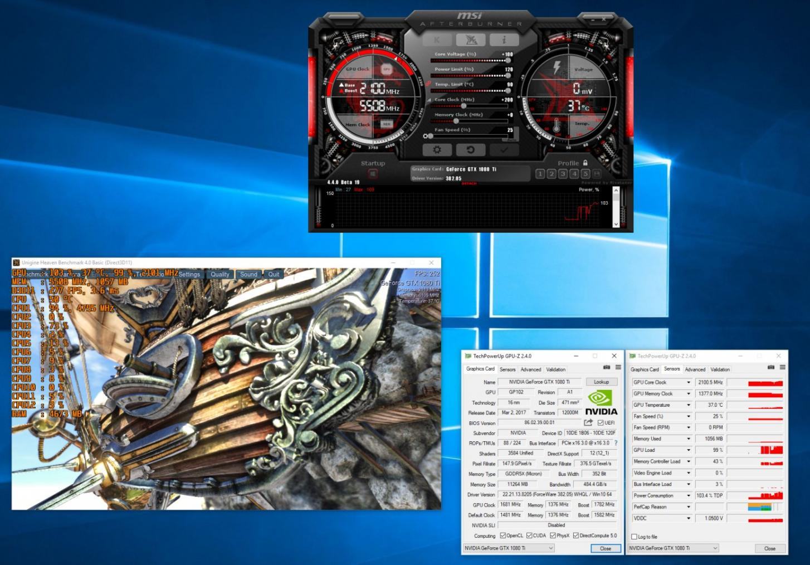Open GPU selector dropdown in right GPU-Z window

[673, 548]
